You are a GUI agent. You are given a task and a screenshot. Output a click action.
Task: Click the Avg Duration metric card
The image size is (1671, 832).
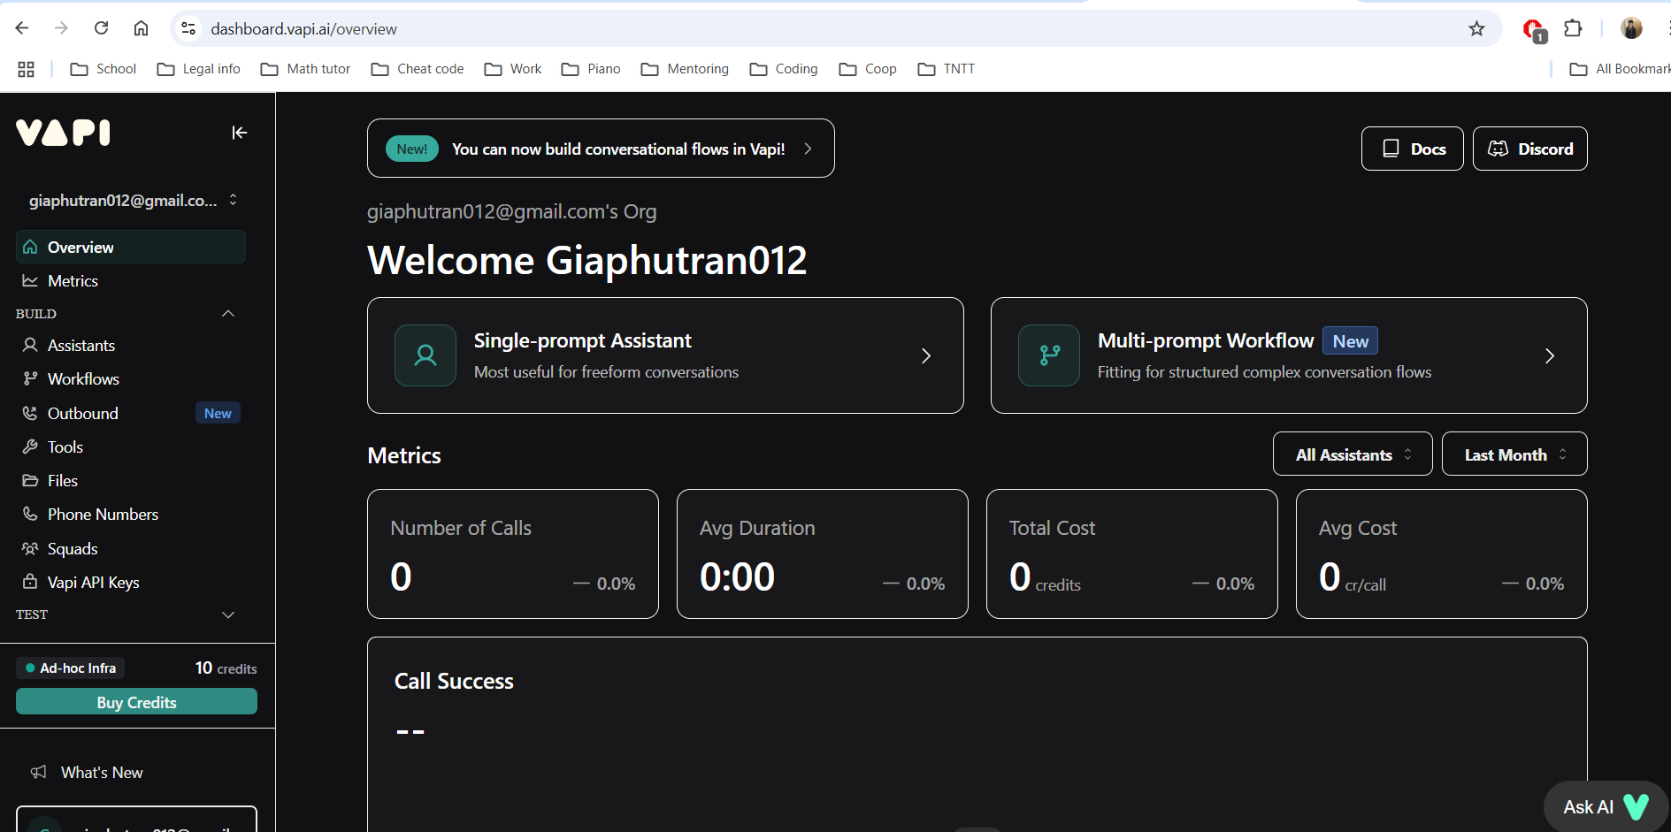(x=823, y=553)
